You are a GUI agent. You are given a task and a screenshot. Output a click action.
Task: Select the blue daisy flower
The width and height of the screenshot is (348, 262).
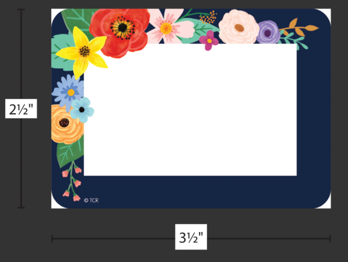[68, 93]
